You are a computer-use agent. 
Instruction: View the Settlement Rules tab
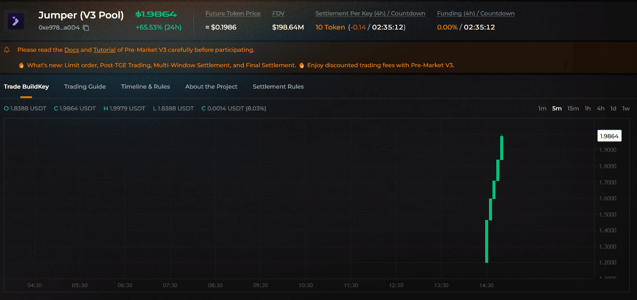278,86
